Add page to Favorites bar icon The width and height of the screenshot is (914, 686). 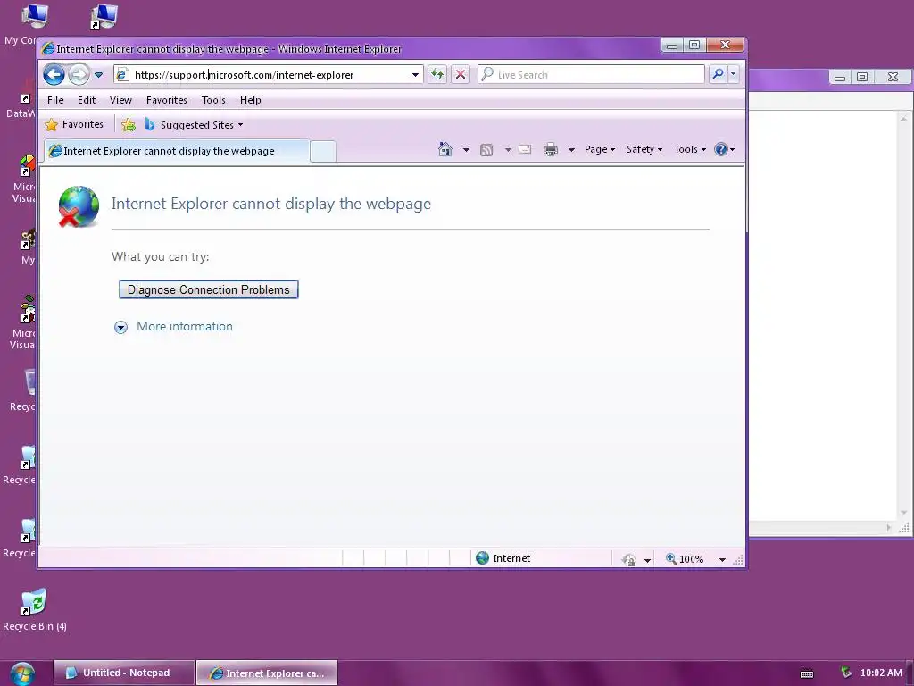pyautogui.click(x=129, y=125)
